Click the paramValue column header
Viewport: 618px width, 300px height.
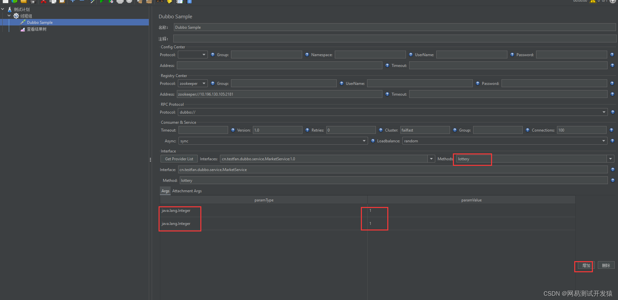(471, 200)
